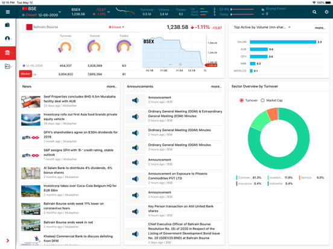
Task: Tap the power logout icon
Action: (326, 12)
